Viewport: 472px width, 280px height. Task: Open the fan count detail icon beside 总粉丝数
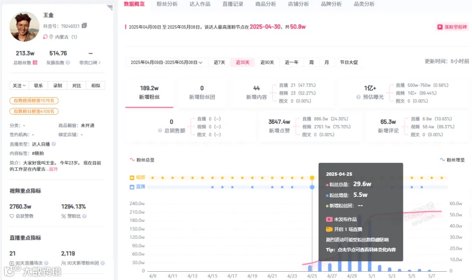35,63
